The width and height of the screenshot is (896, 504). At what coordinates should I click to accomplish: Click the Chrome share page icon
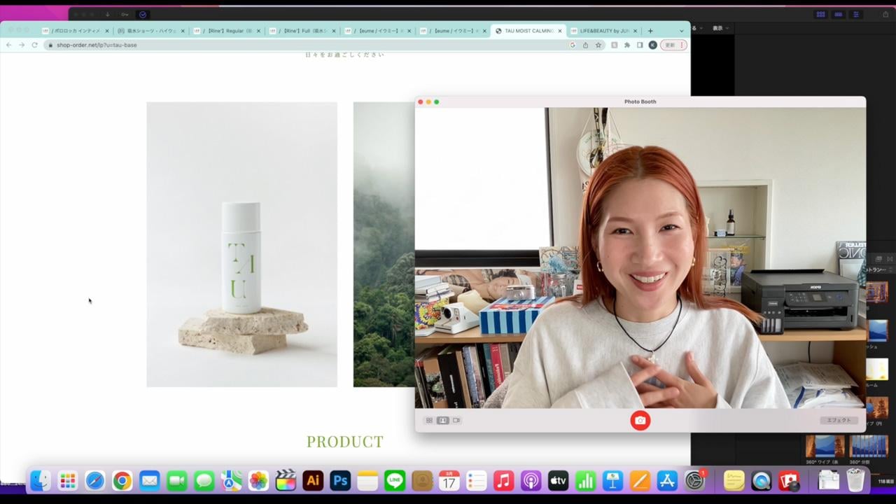(585, 45)
